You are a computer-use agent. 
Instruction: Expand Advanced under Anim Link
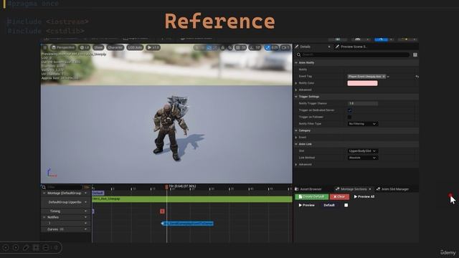point(296,164)
